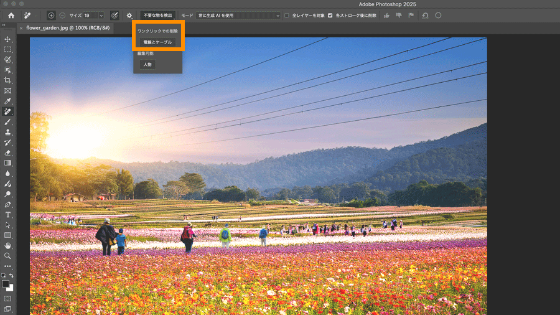This screenshot has height=315, width=560.
Task: Open the brush size dropdown arrow
Action: pyautogui.click(x=101, y=16)
